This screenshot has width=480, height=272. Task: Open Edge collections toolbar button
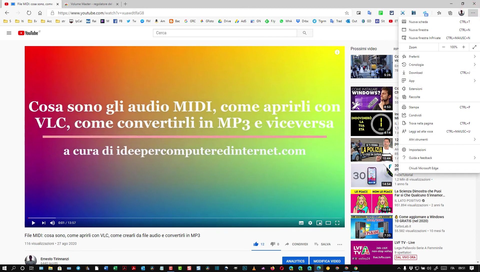click(x=450, y=13)
